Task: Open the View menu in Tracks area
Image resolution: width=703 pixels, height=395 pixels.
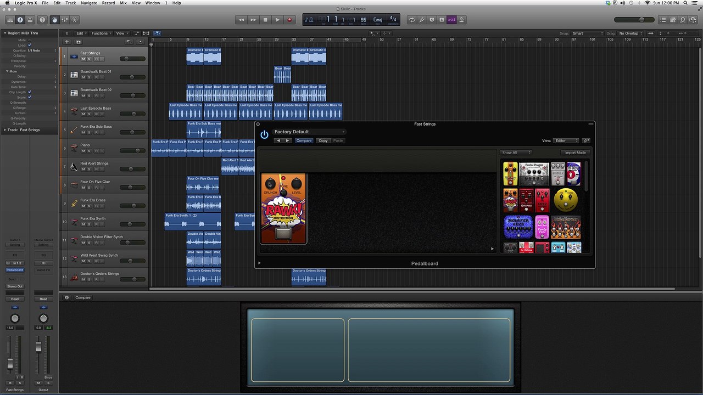Action: 121,33
